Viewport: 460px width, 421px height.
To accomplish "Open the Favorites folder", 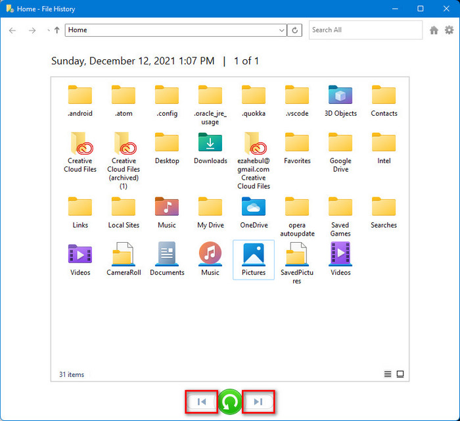I will pyautogui.click(x=297, y=148).
